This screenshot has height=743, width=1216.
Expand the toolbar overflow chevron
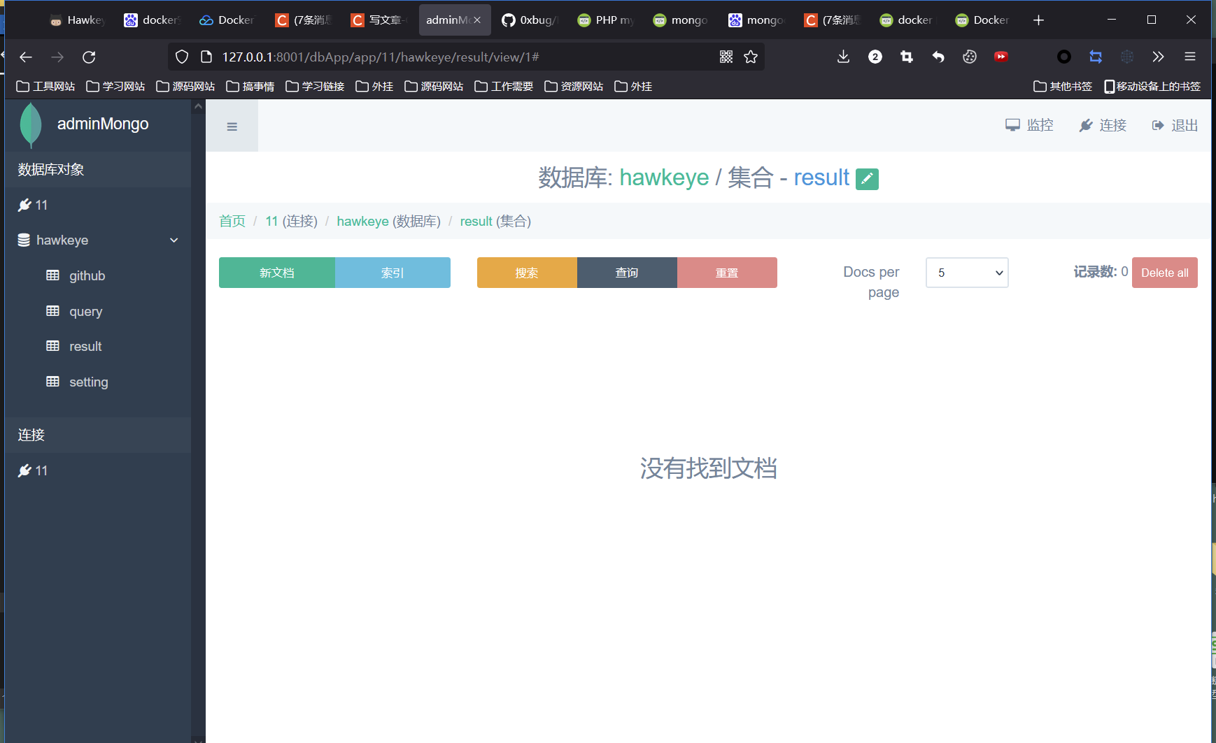1159,57
